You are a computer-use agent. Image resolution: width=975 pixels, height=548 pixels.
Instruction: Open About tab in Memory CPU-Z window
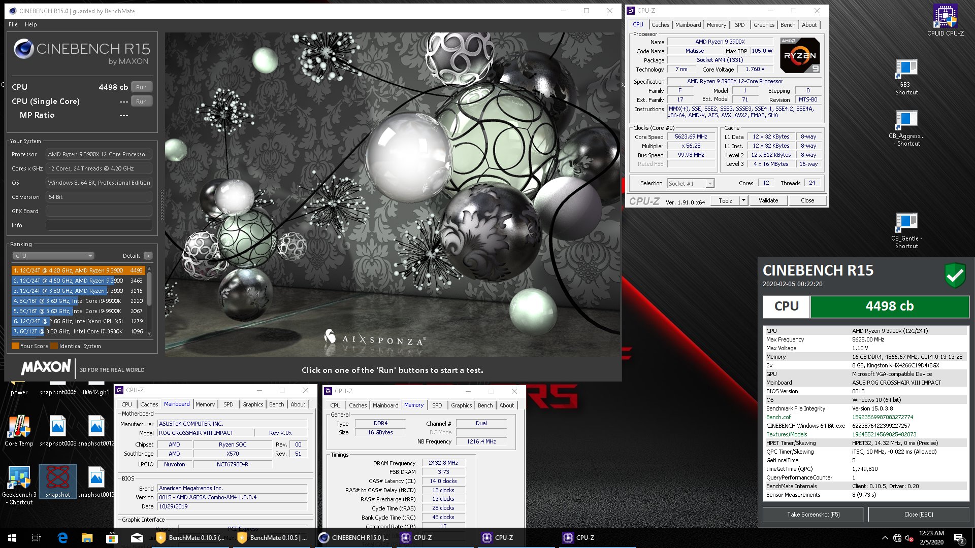tap(506, 405)
